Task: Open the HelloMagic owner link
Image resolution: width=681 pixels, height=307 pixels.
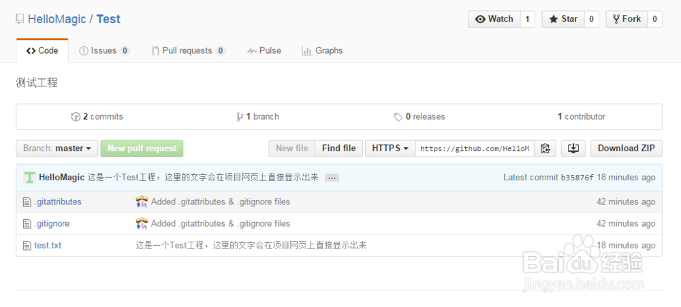Action: point(57,19)
